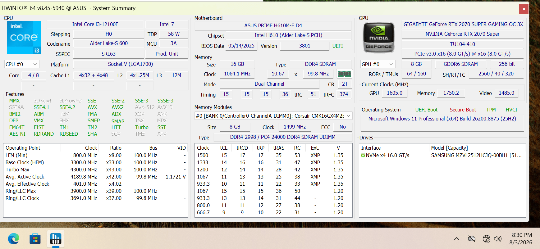
Task: Open the volume speaker tray icon
Action: tap(498, 239)
